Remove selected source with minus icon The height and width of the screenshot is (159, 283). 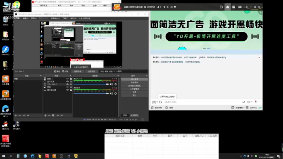[49, 116]
